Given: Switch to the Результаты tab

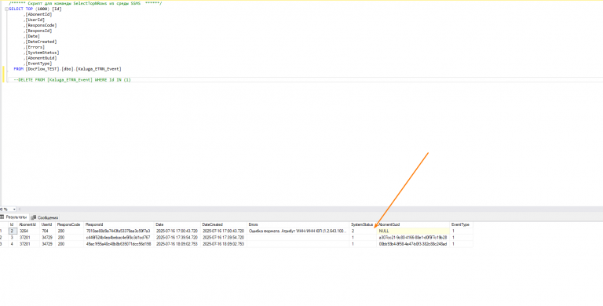Looking at the screenshot, I should (14, 217).
